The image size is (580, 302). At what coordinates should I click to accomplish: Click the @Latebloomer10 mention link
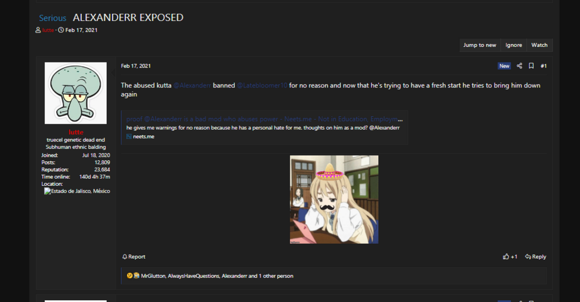(262, 86)
